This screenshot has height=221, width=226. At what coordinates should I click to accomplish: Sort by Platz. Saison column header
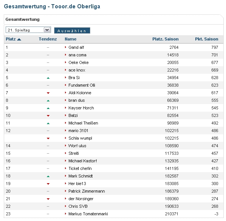(x=165, y=39)
